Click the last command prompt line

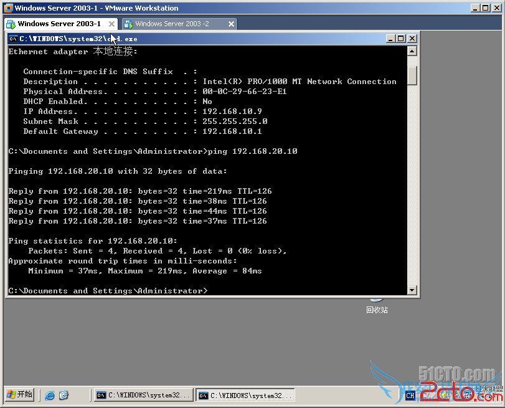point(108,291)
